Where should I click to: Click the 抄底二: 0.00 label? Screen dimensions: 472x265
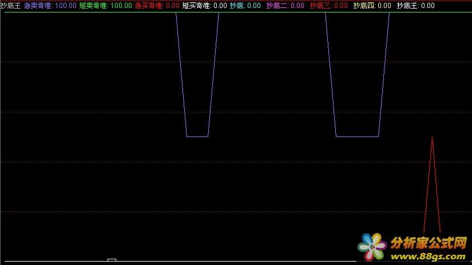[x=285, y=5]
